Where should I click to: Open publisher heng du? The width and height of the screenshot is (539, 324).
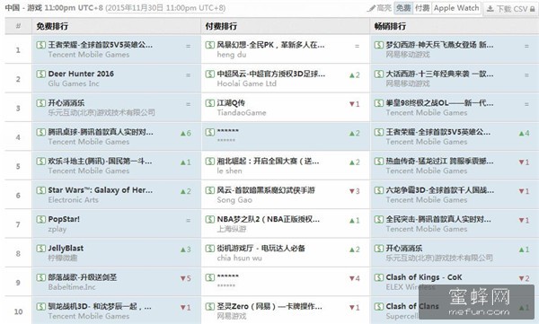pyautogui.click(x=232, y=54)
